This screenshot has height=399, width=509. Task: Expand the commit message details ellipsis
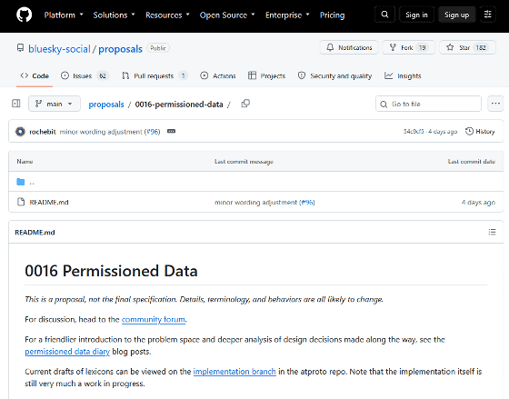coord(171,131)
